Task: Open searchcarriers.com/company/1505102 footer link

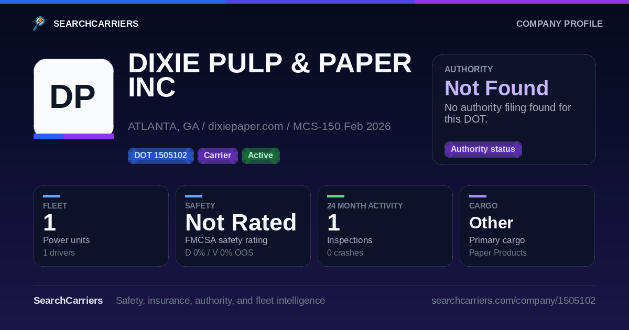Action: [513, 301]
